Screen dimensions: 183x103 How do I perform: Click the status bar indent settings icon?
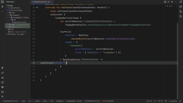point(166,101)
